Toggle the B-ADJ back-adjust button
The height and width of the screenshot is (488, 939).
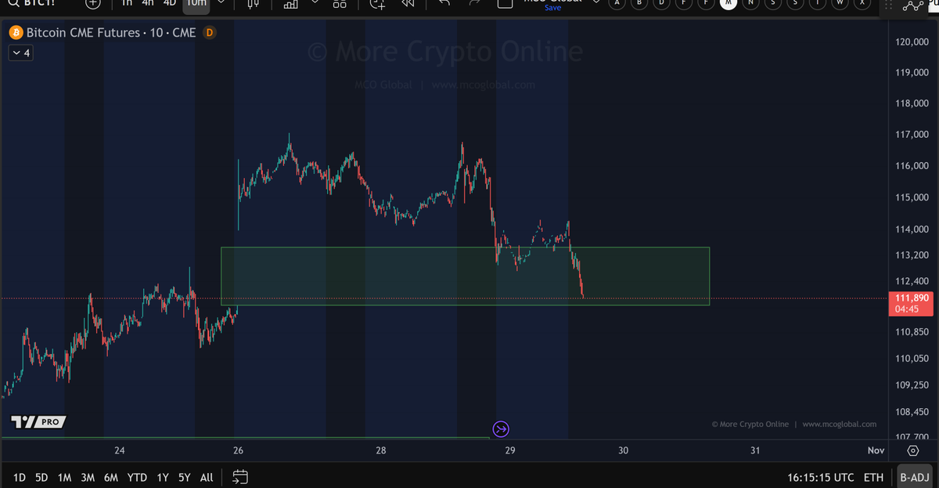(913, 477)
